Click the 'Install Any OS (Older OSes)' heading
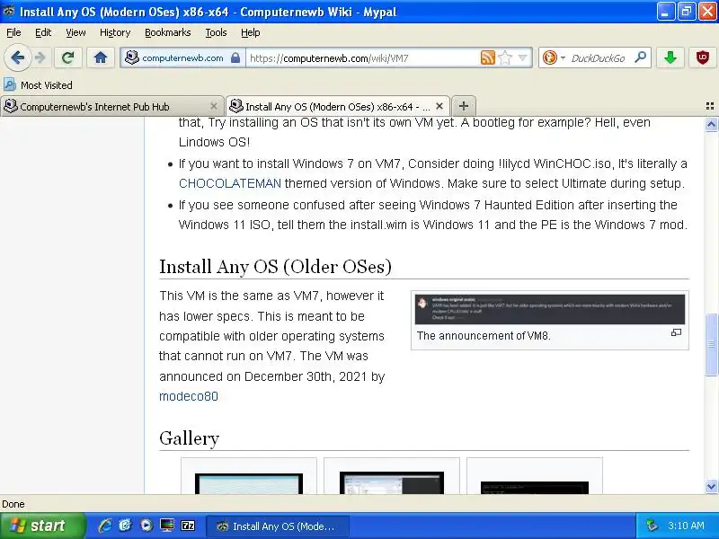This screenshot has height=539, width=719. pos(275,267)
